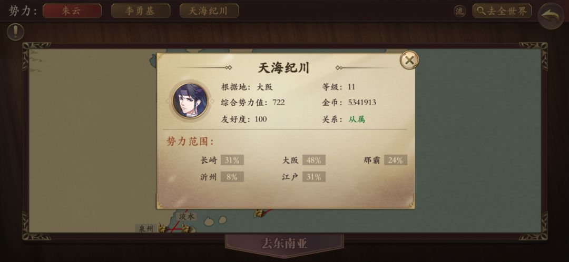Click the 那霸 24% influence entry
Screen dimensions: 569x262
point(385,160)
